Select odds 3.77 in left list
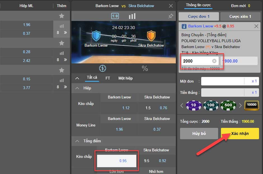Screen dimensions: 263x174 pos(27,88)
